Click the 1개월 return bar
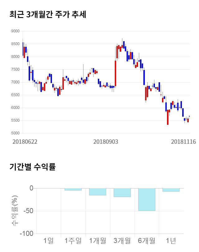199x252 pixels. [98, 192]
